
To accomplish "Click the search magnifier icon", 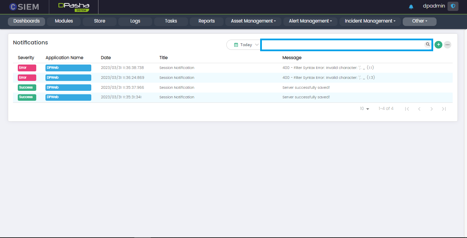I will pos(428,44).
